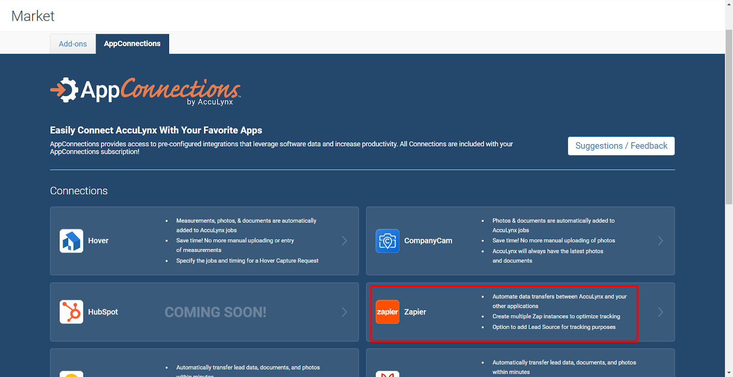Click the scrollbar up arrow
Screen dimensions: 733x377
729,4
